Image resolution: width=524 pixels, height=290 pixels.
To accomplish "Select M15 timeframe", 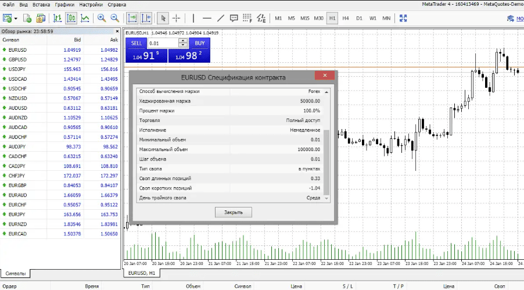I will point(305,18).
